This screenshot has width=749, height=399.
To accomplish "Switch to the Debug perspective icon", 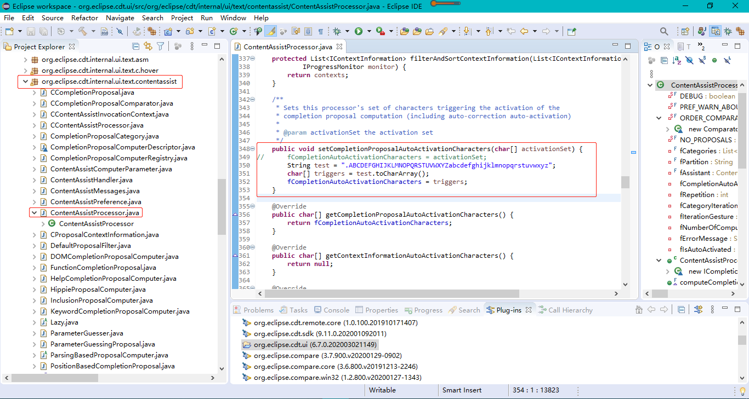I will pyautogui.click(x=728, y=31).
